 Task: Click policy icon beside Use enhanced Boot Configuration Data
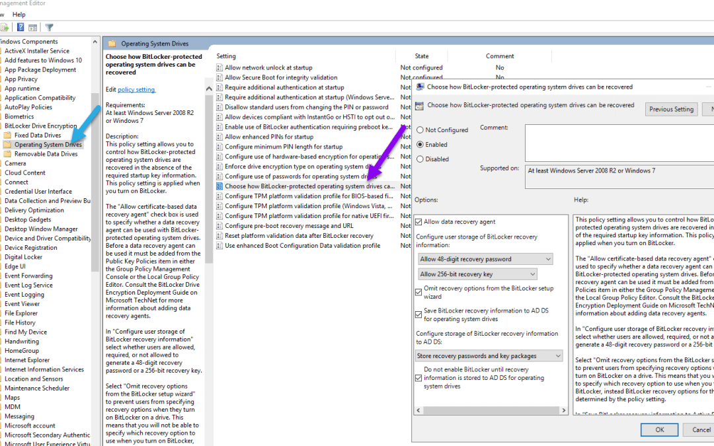point(219,245)
